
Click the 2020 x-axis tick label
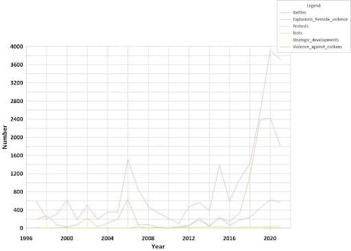270,238
